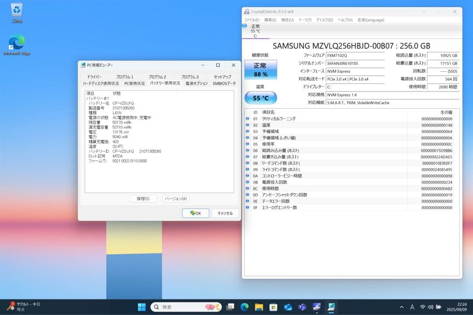Viewport: 473px width, 315px height.
Task: Launch Edge from the taskbar
Action: tap(245, 307)
